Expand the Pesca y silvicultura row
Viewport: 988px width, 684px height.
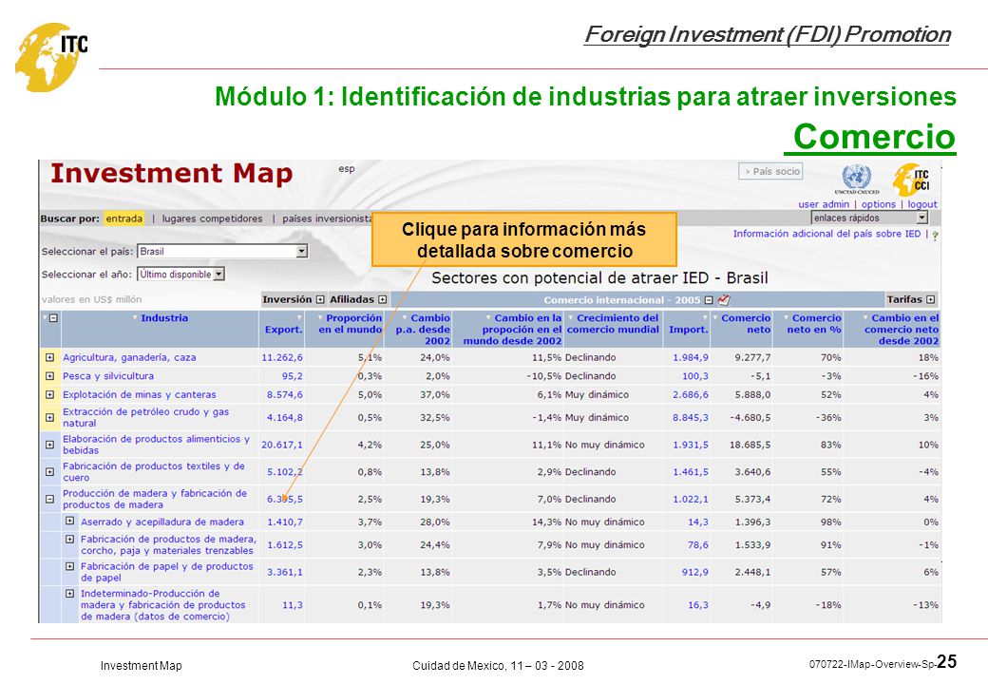[49, 376]
